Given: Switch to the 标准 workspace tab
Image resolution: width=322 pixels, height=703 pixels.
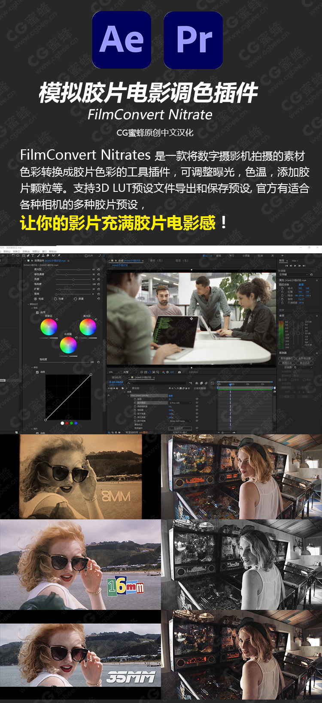Looking at the screenshot, I should pyautogui.click(x=261, y=256).
